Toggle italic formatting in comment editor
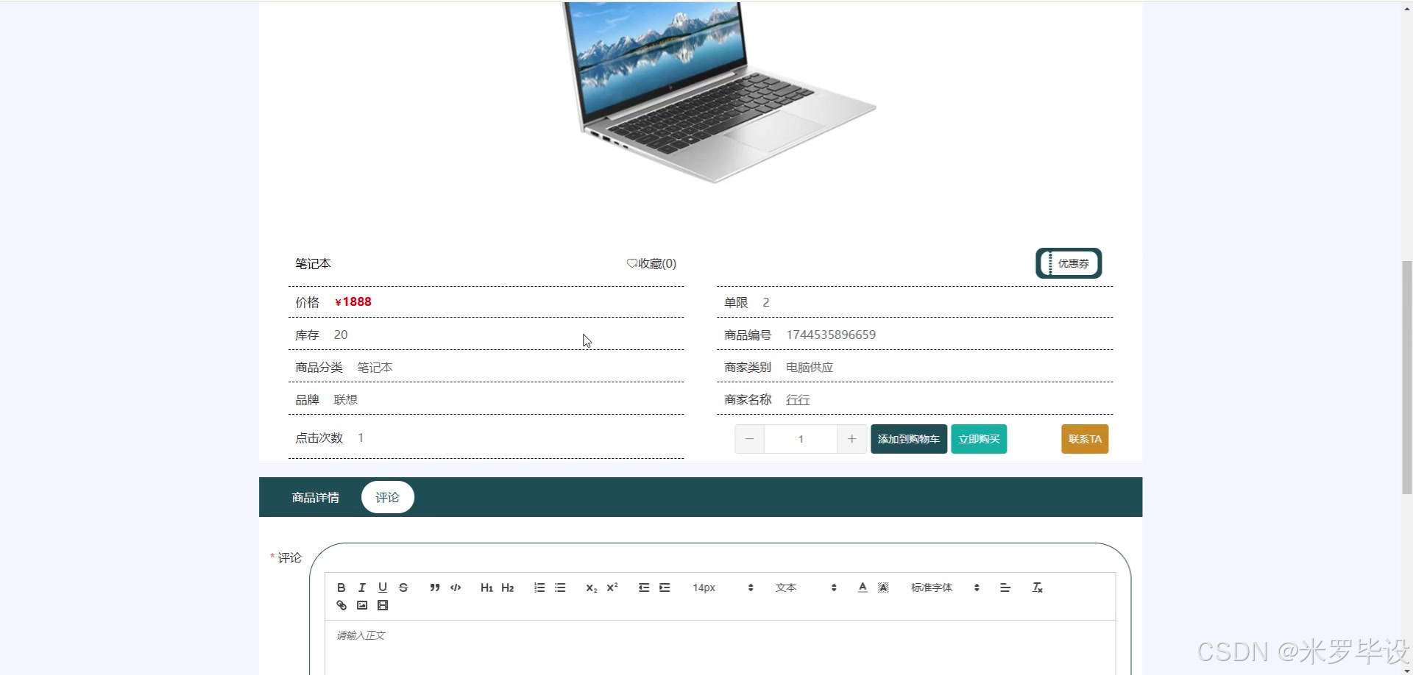This screenshot has width=1413, height=675. tap(361, 587)
